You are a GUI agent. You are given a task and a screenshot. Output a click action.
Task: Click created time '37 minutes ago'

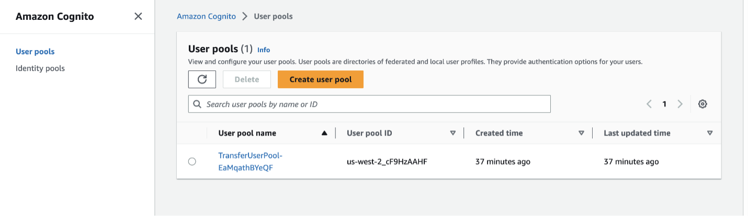(x=503, y=162)
